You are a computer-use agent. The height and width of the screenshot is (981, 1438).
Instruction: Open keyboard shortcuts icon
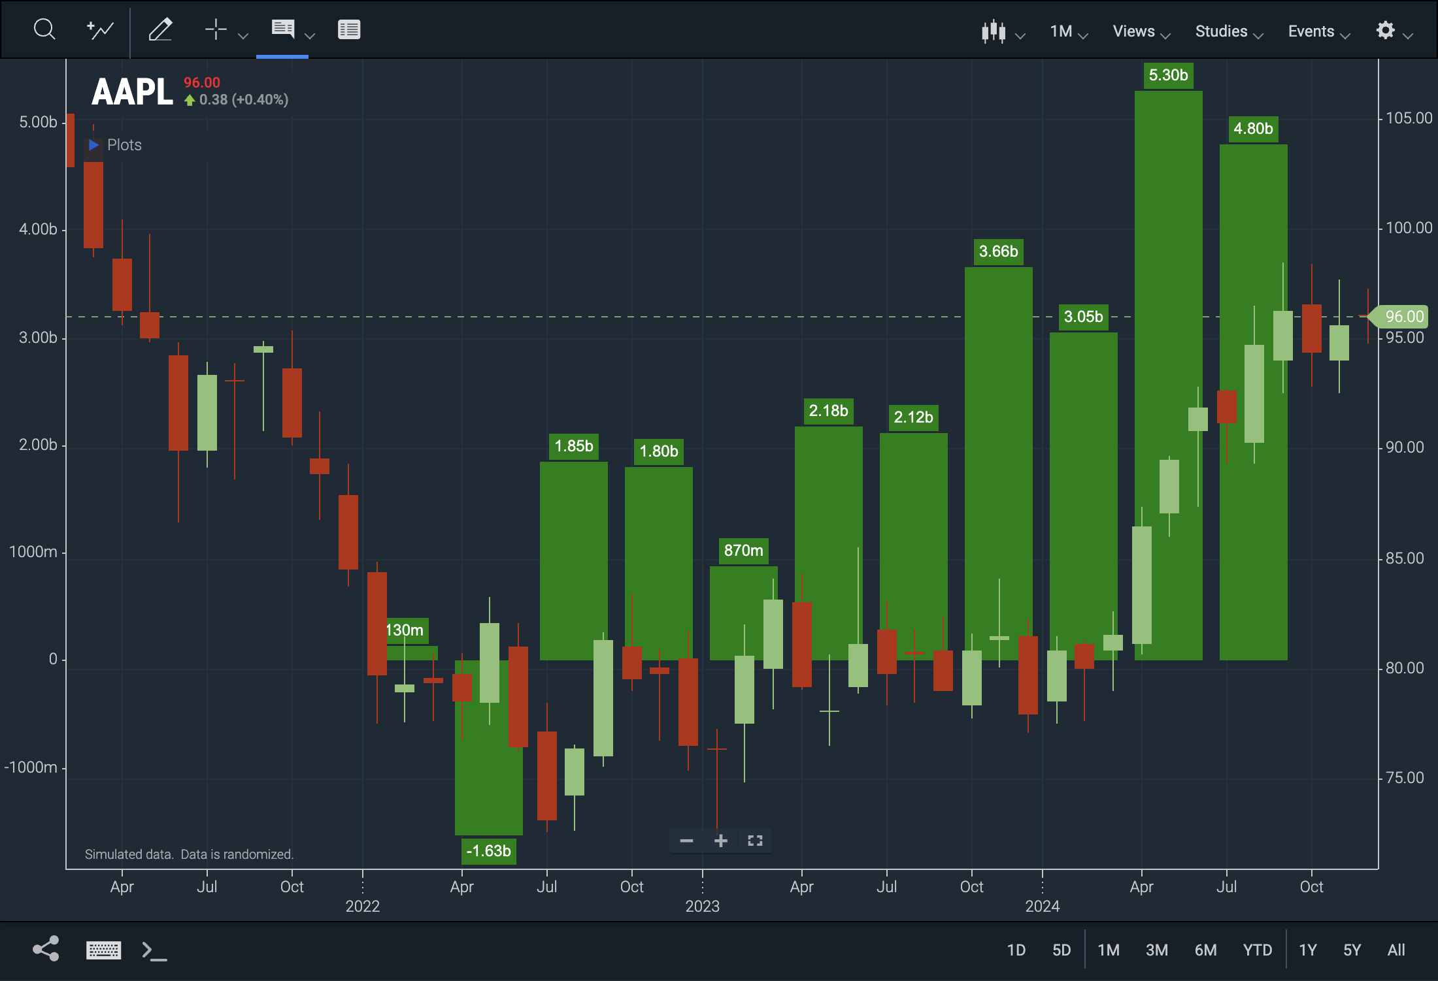(103, 950)
